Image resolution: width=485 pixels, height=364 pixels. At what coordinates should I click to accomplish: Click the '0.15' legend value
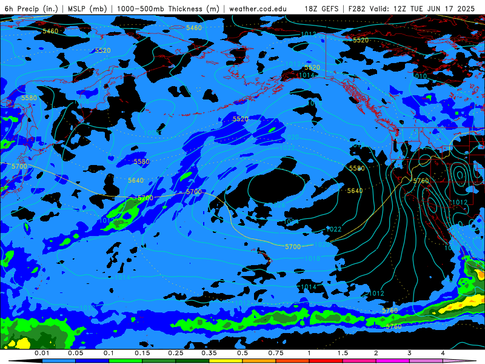[x=142, y=353]
